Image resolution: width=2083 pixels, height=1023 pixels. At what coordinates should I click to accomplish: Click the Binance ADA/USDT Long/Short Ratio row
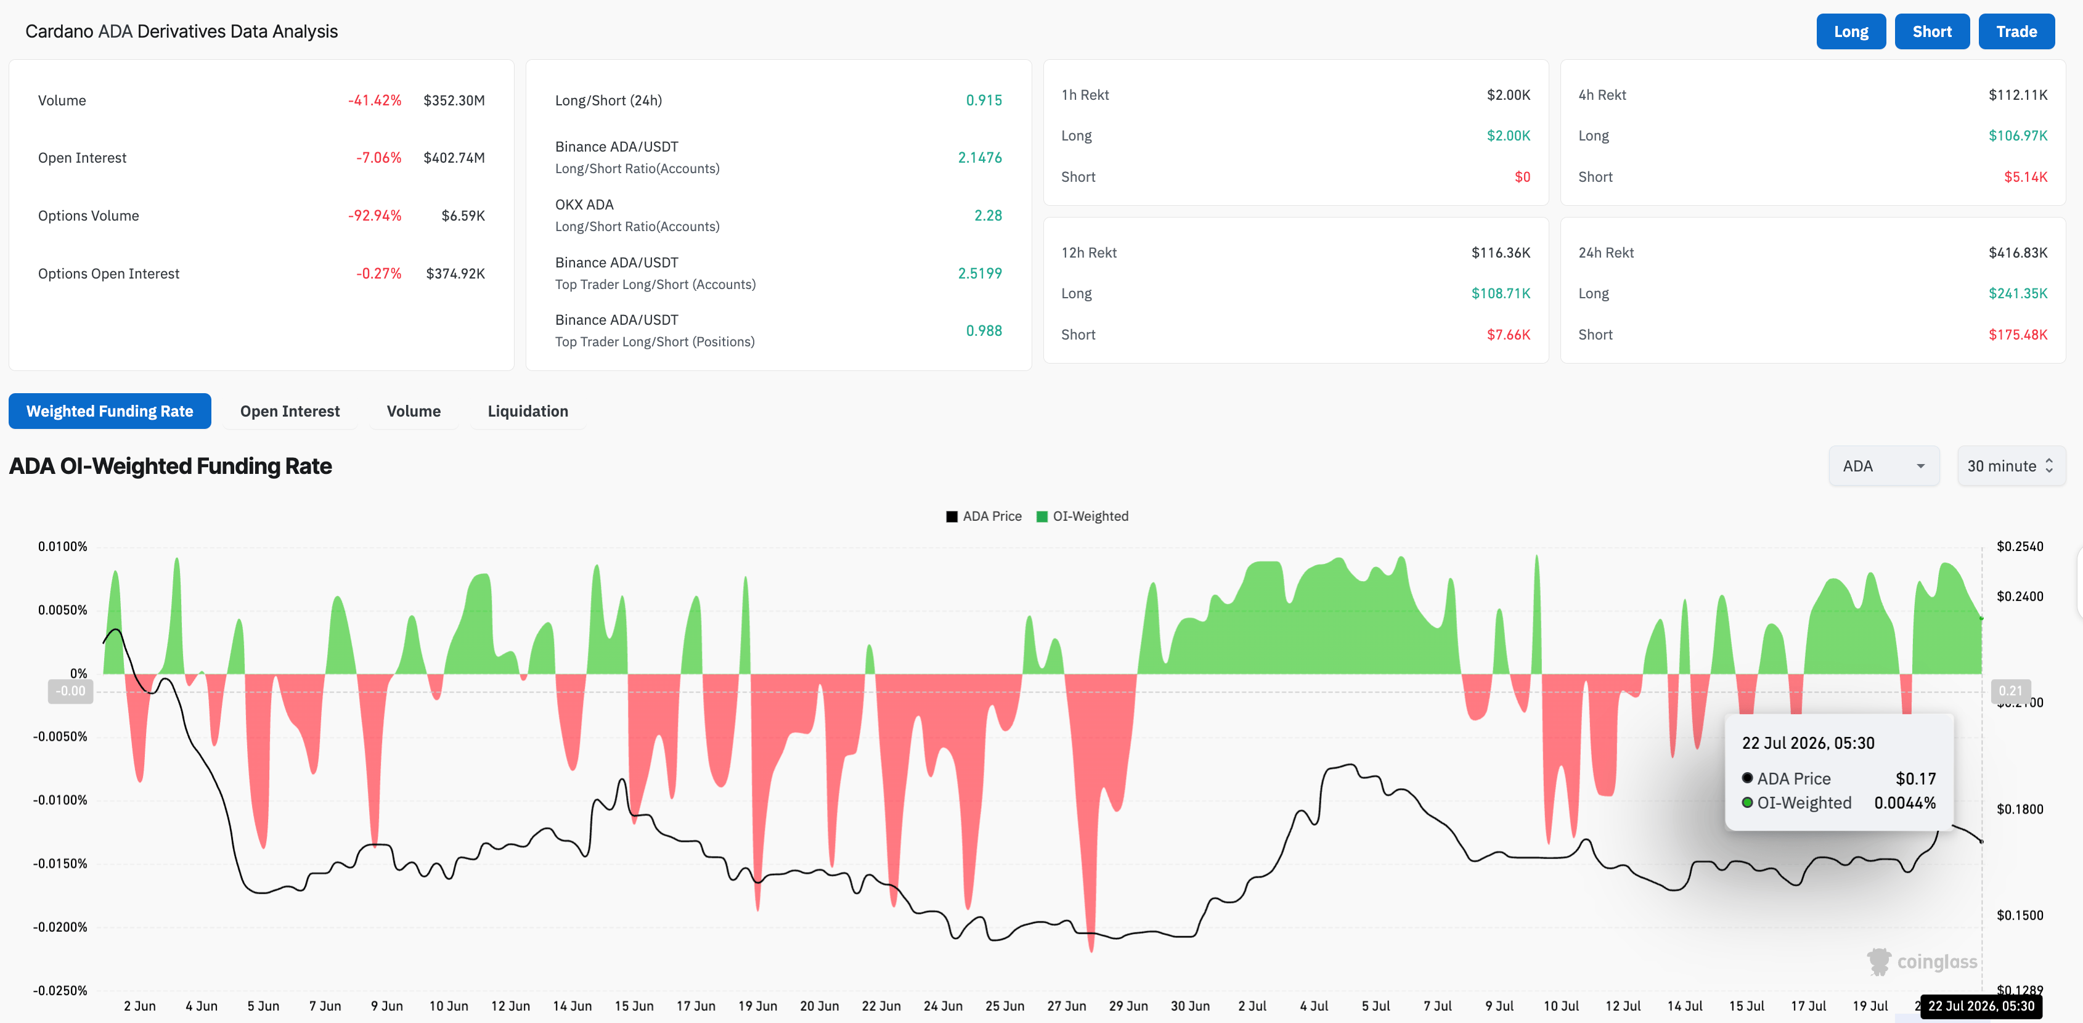778,158
